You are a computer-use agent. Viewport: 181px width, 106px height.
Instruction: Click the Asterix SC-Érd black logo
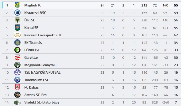pos(18,95)
